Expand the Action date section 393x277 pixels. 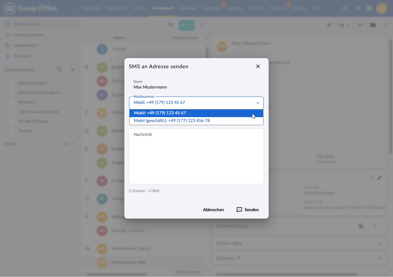[380, 243]
